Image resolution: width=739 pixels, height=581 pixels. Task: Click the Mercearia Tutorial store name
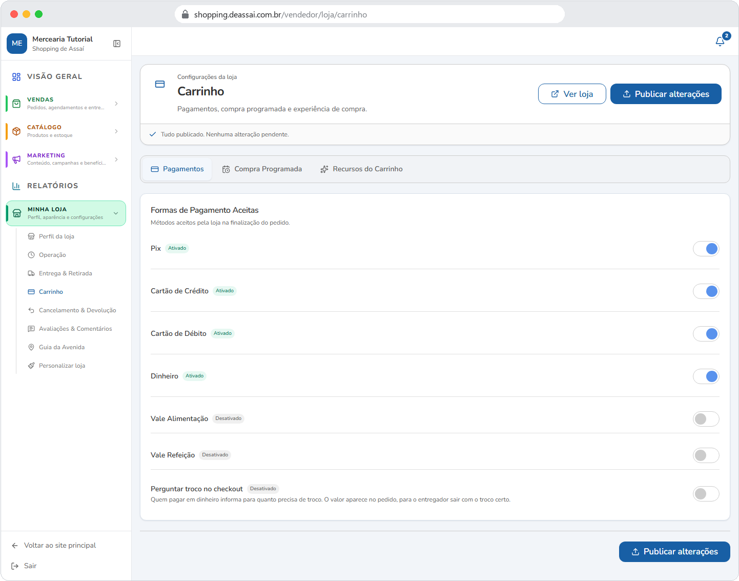click(63, 39)
